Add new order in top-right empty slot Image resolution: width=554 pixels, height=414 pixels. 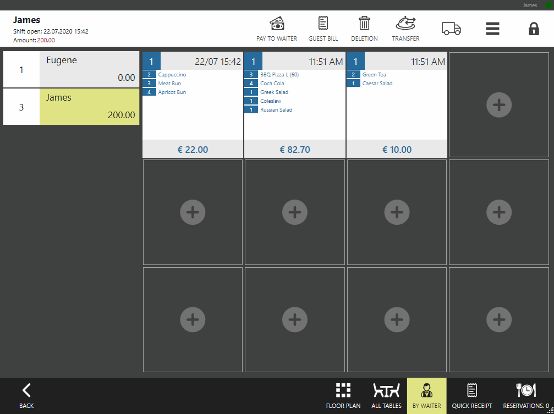tap(498, 105)
